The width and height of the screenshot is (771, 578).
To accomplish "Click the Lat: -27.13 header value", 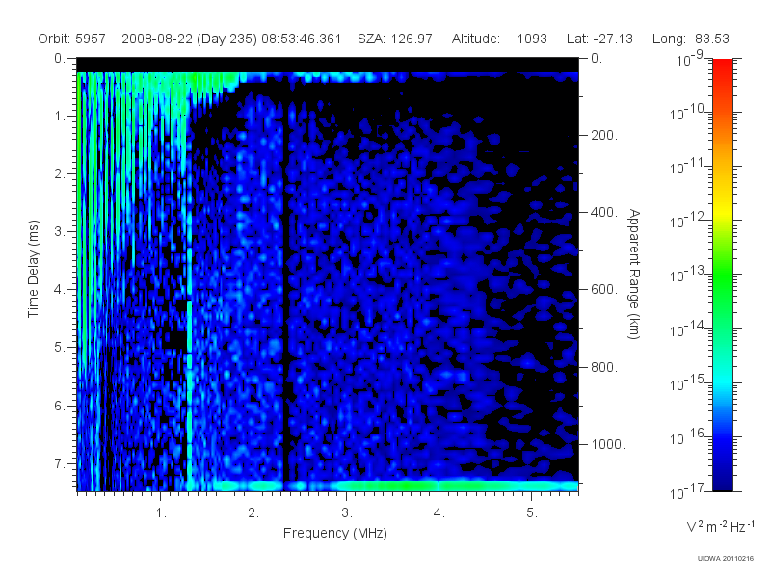I will coord(599,39).
